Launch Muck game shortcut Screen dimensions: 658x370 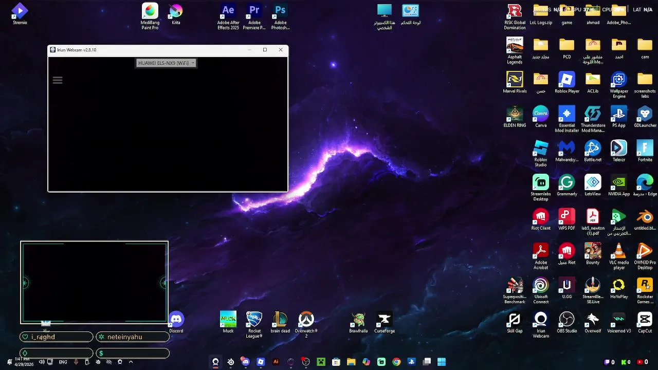click(228, 322)
